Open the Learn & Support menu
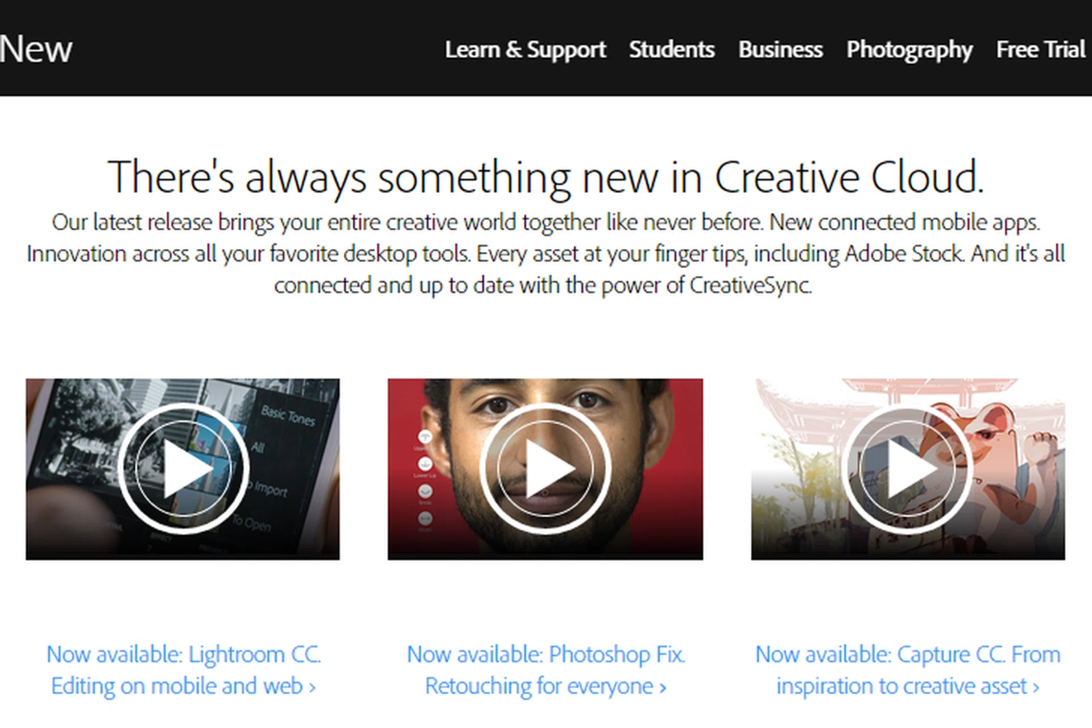Screen dimensions: 1092x728 click(x=525, y=49)
